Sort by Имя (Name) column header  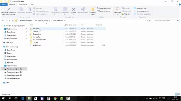[32, 25]
